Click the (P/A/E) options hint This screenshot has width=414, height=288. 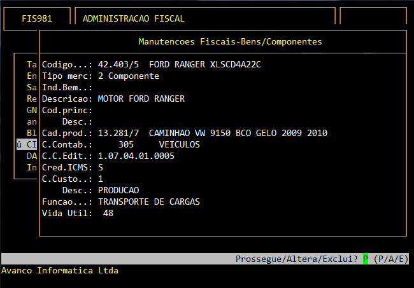click(391, 259)
